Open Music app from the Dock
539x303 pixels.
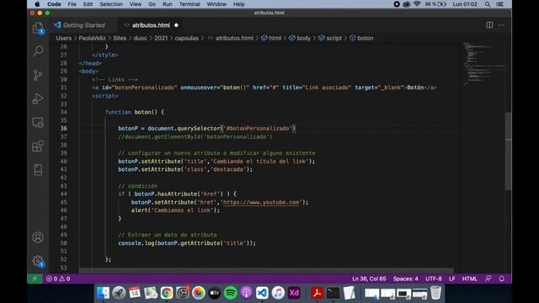[278, 293]
